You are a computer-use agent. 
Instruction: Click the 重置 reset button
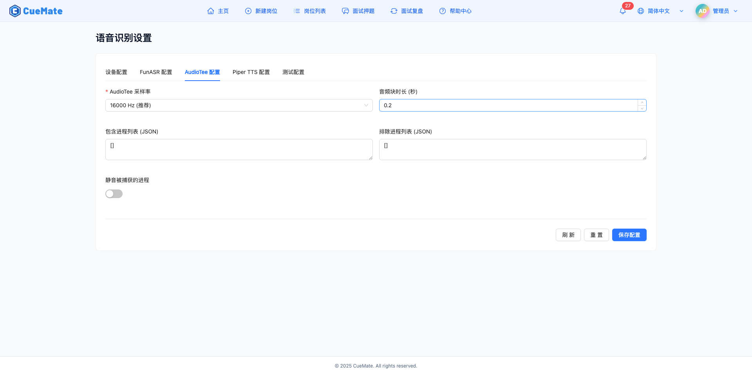pos(596,235)
